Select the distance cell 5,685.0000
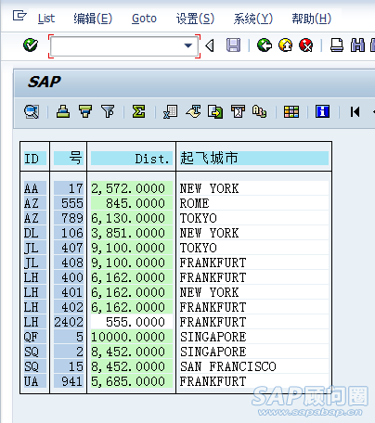375x423 pixels. pyautogui.click(x=132, y=381)
